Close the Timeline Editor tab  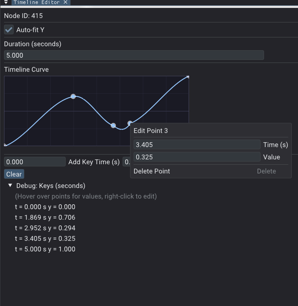click(65, 2)
